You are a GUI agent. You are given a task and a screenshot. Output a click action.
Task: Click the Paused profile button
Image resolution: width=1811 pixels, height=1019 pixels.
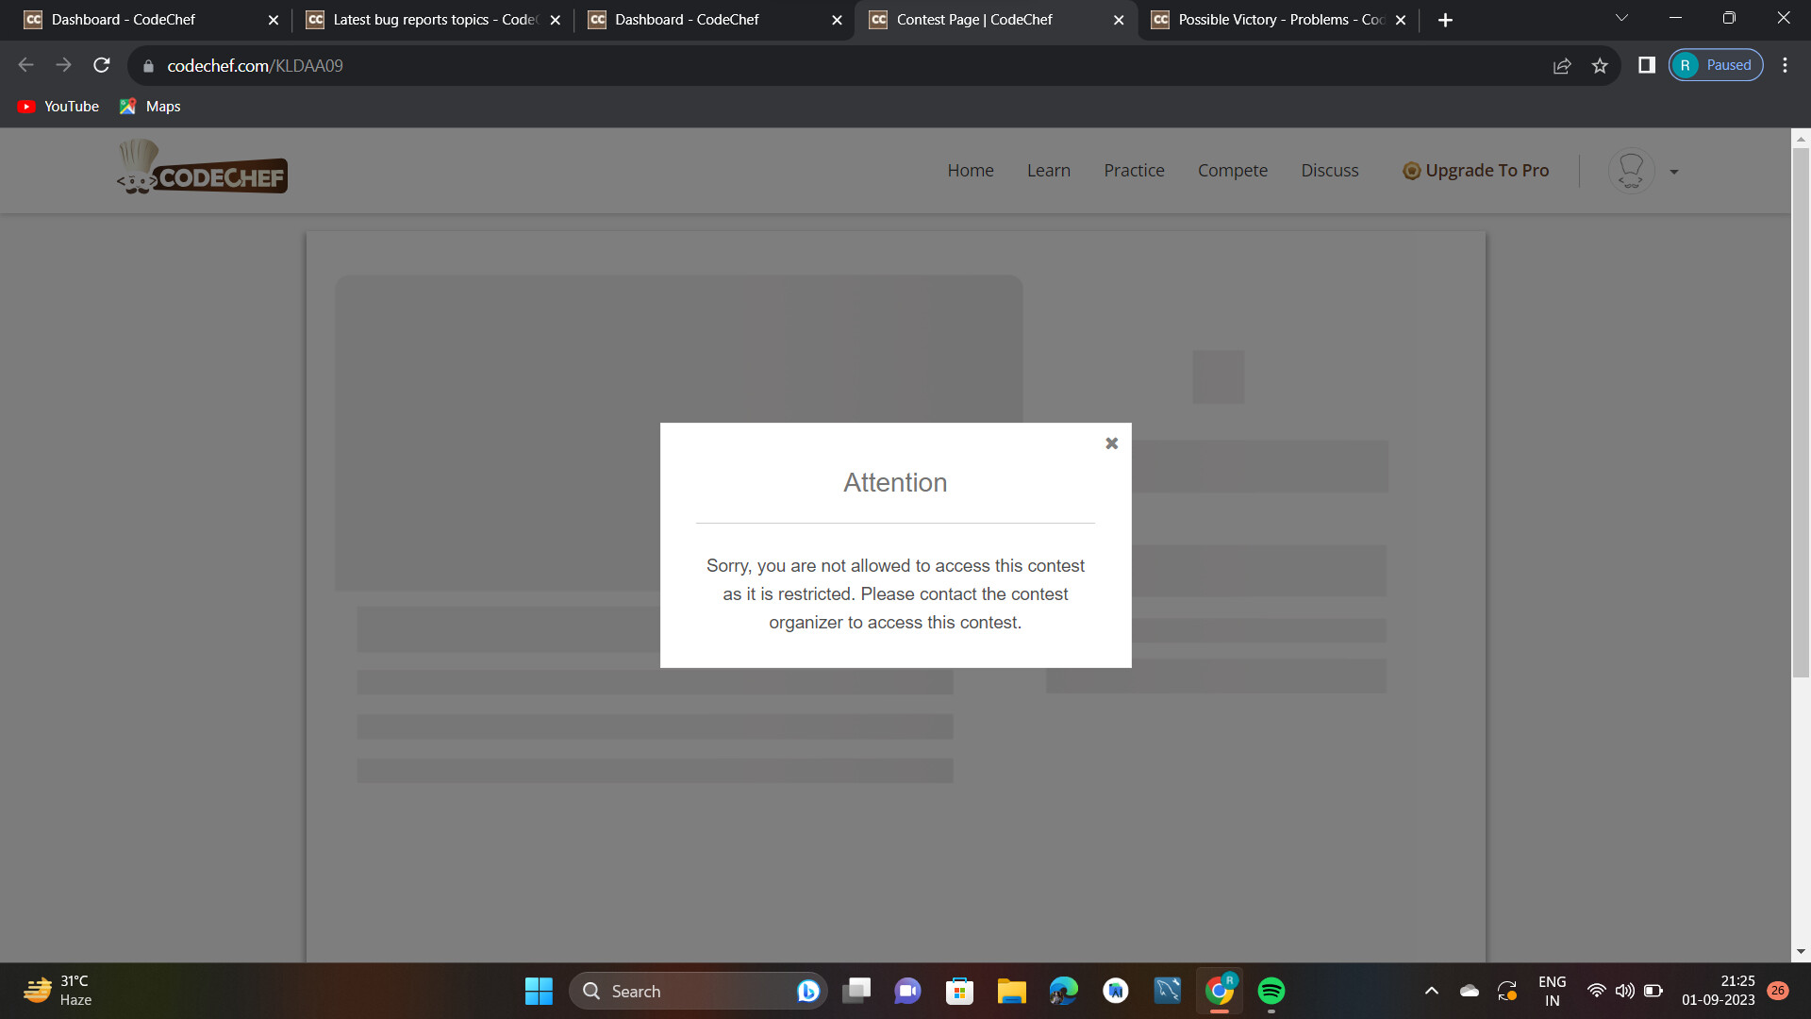(x=1716, y=65)
